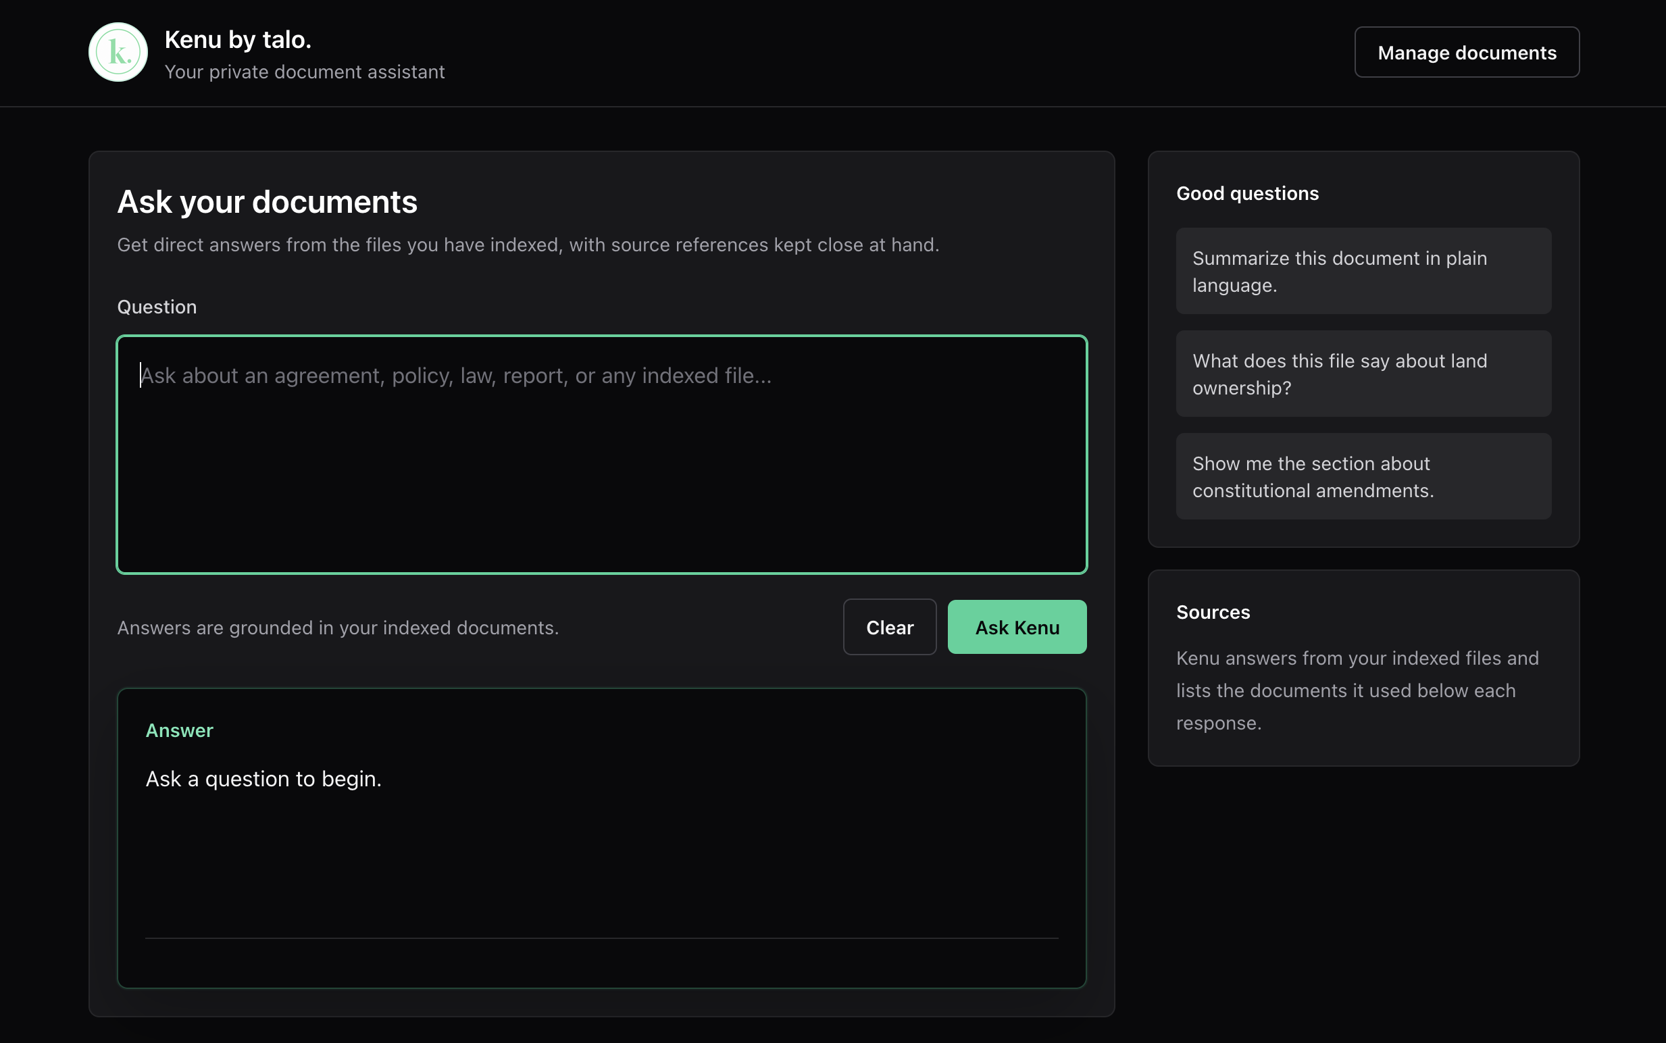Click the Kenu 'k.' logo icon
1666x1043 pixels.
pos(118,53)
